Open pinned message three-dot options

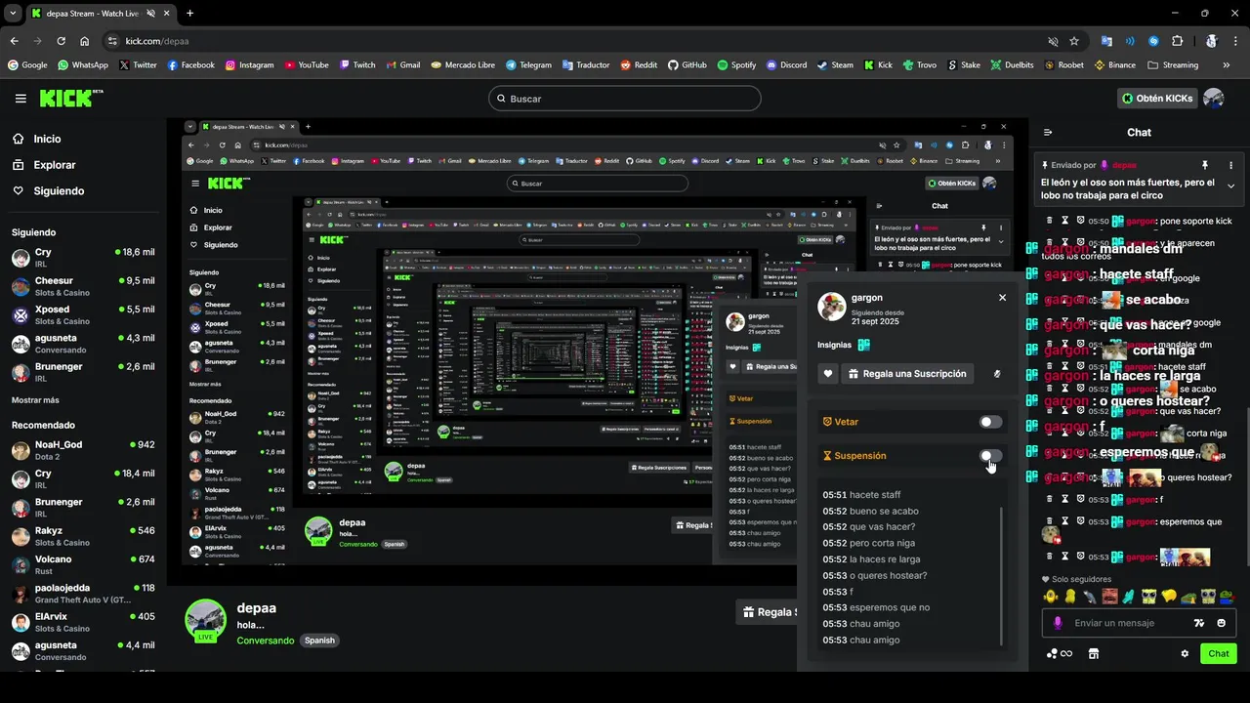[x=1230, y=165]
